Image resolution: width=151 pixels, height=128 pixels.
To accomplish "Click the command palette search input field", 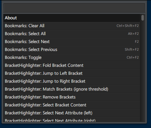I will point(74,8).
